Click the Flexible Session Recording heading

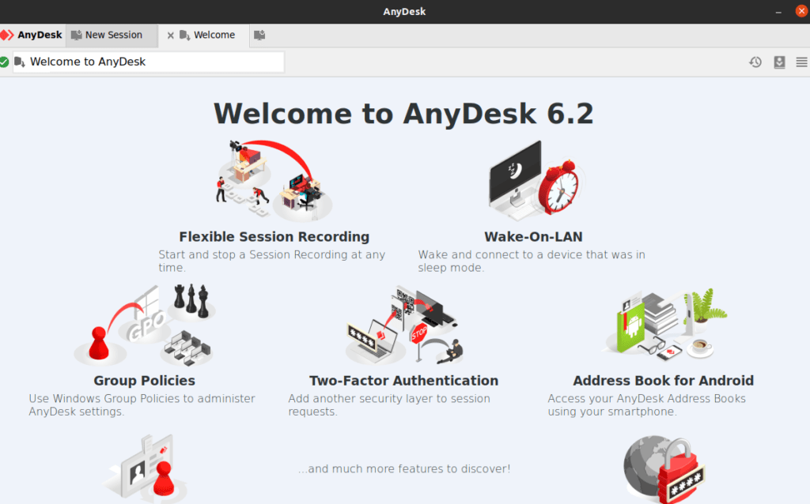(274, 237)
